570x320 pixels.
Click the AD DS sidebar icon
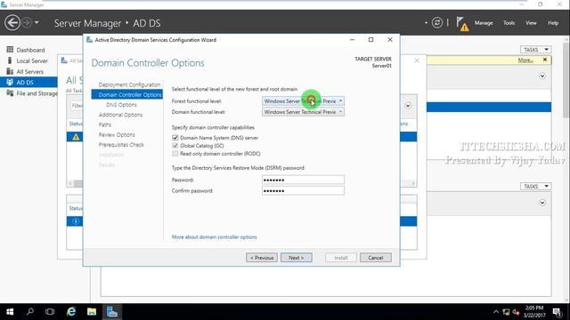click(x=10, y=83)
